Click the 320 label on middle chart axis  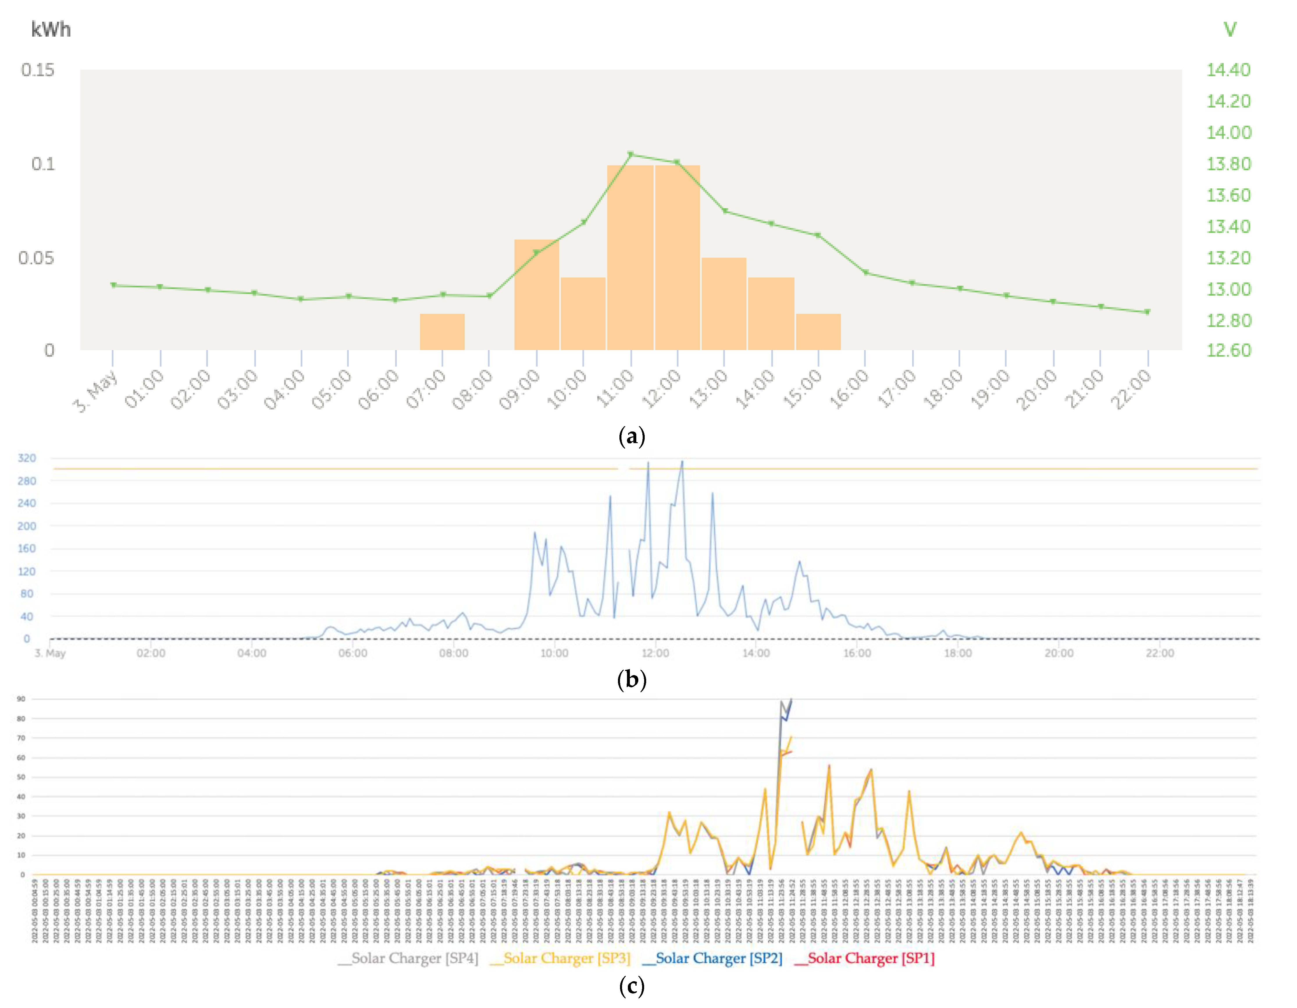27,458
